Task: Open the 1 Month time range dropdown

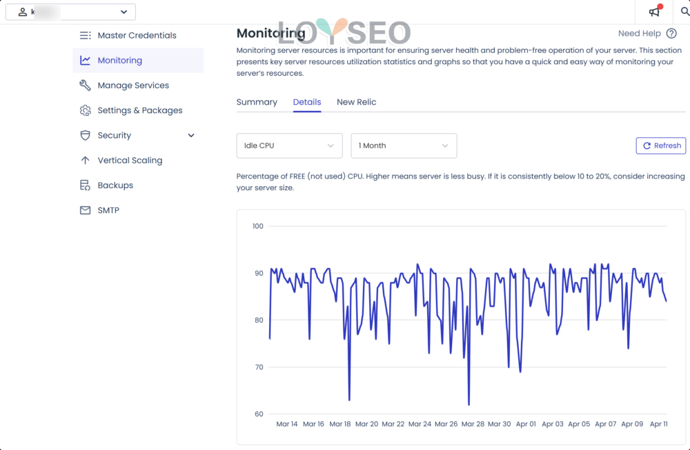Action: click(x=404, y=145)
